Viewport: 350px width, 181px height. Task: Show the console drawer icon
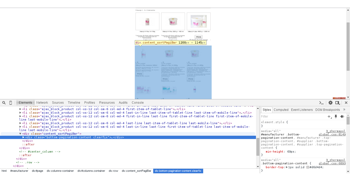321,103
